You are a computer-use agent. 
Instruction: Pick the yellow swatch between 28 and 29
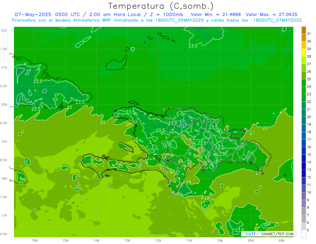coord(304,53)
